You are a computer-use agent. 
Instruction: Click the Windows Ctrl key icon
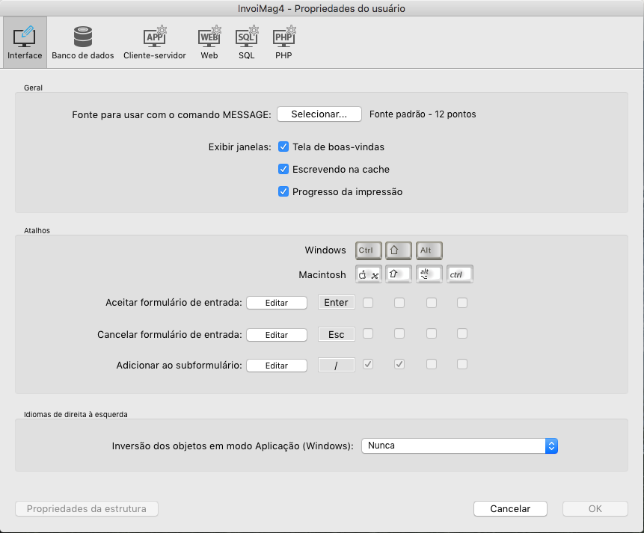point(368,250)
